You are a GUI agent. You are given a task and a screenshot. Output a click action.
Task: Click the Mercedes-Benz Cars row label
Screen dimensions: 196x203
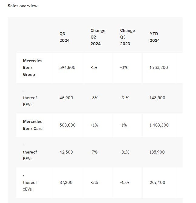click(33, 125)
